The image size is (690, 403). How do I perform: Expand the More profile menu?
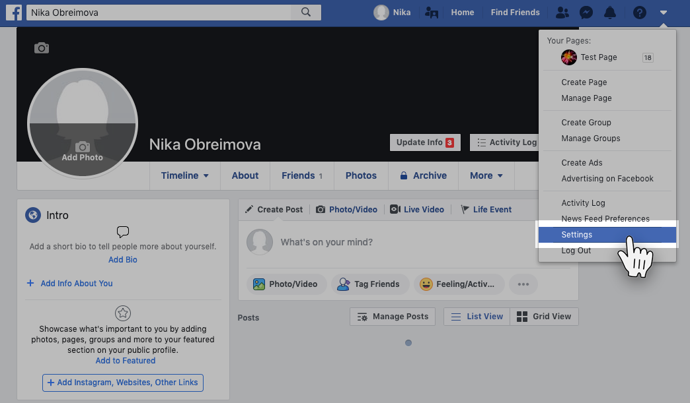click(x=486, y=175)
